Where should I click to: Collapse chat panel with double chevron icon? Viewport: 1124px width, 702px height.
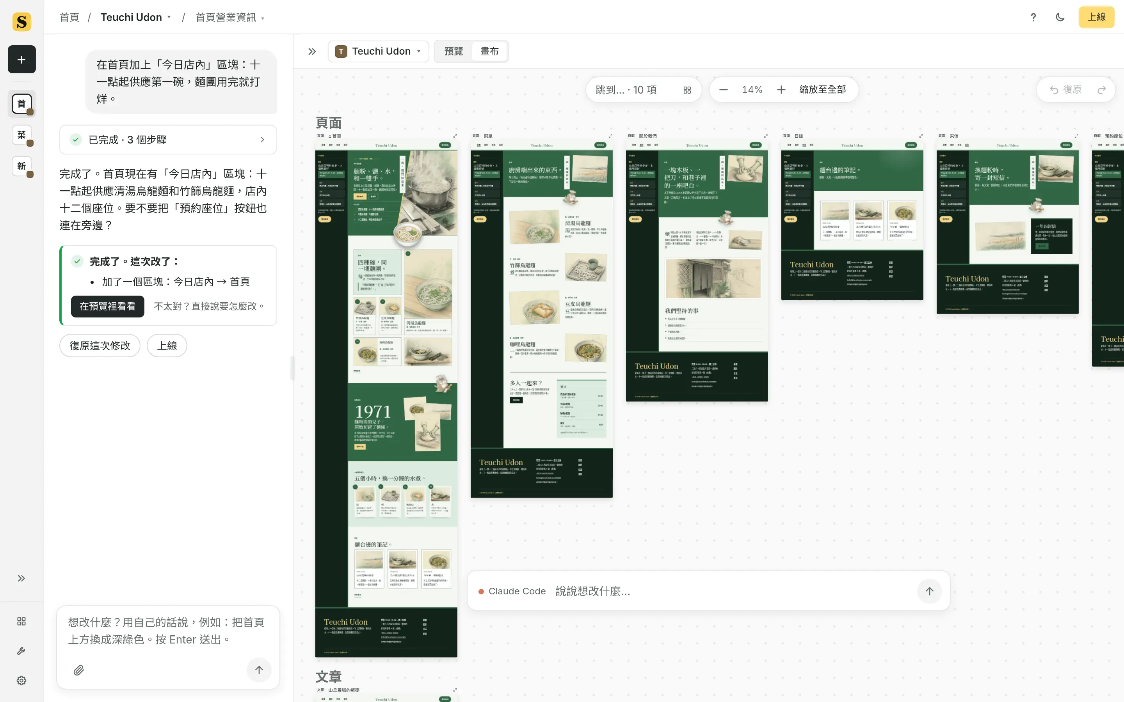point(312,51)
